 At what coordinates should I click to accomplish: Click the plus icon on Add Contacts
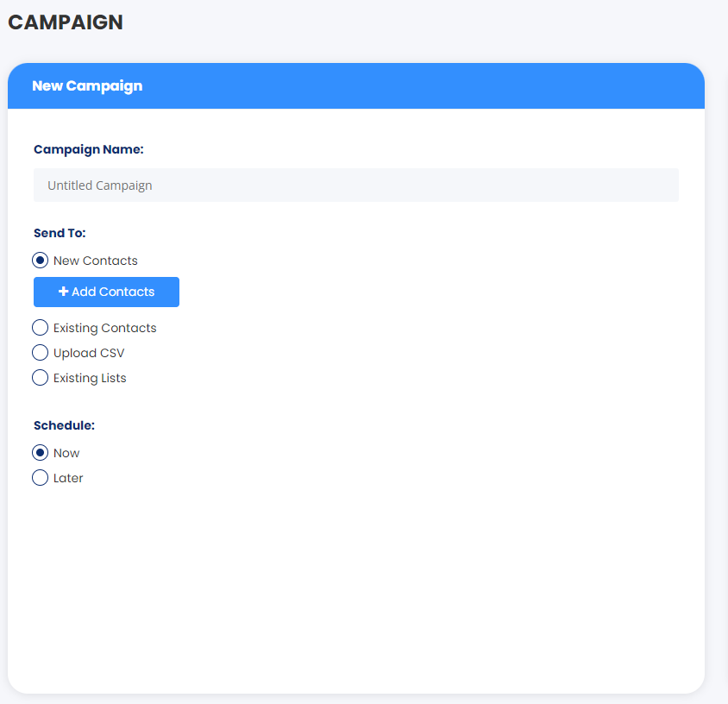click(63, 291)
